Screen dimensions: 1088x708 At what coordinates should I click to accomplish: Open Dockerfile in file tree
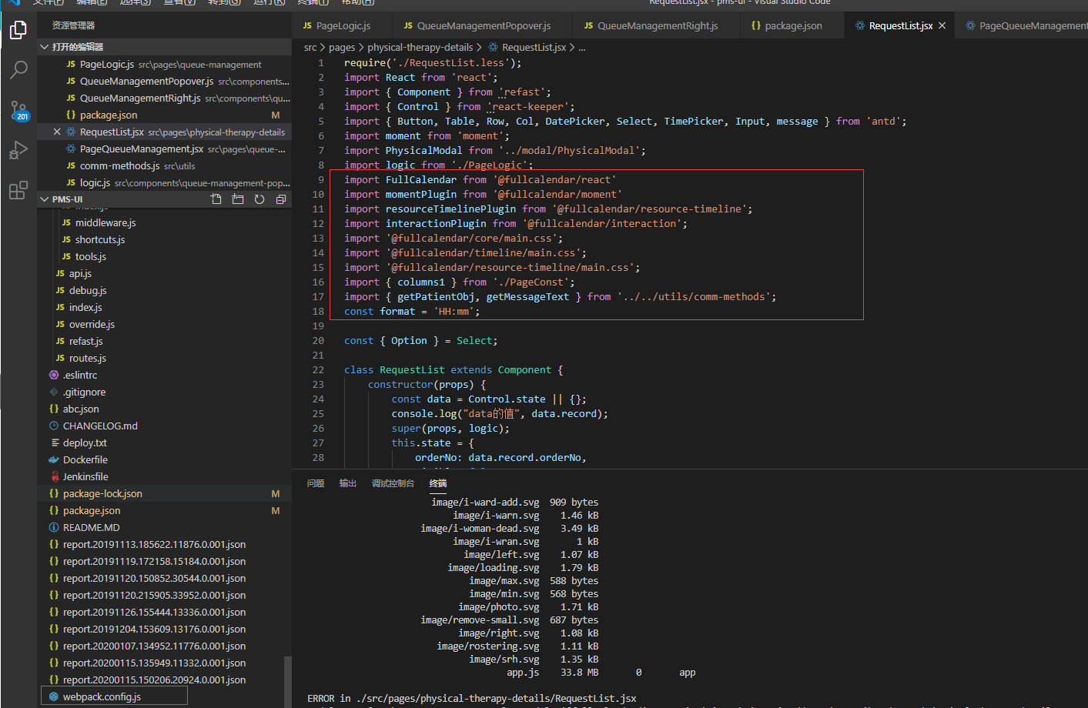(164, 460)
